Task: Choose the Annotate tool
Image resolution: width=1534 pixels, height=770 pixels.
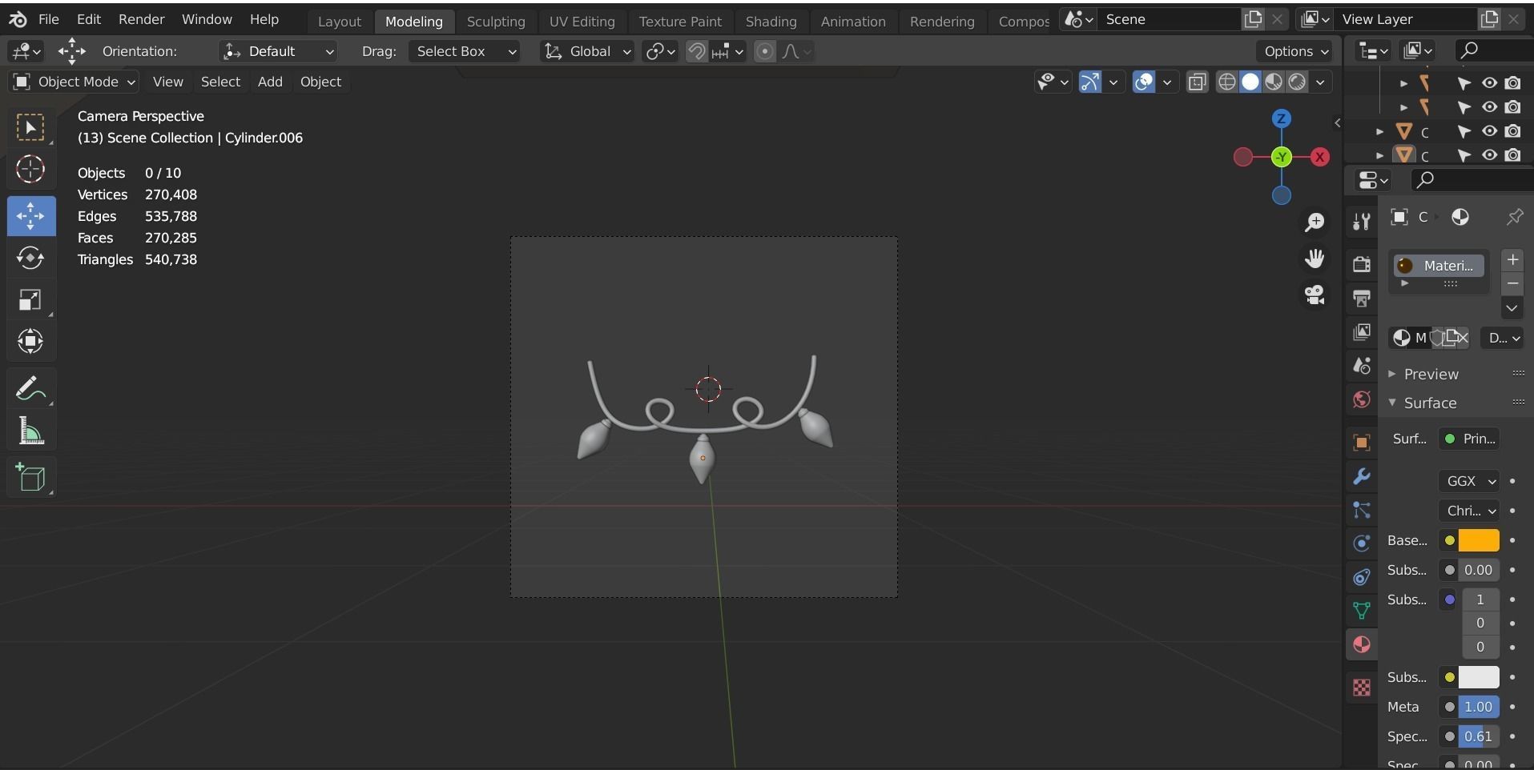Action: coord(31,390)
